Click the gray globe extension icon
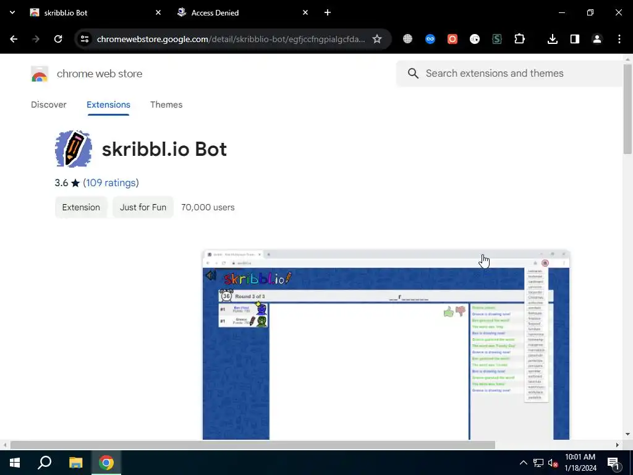 click(x=408, y=39)
